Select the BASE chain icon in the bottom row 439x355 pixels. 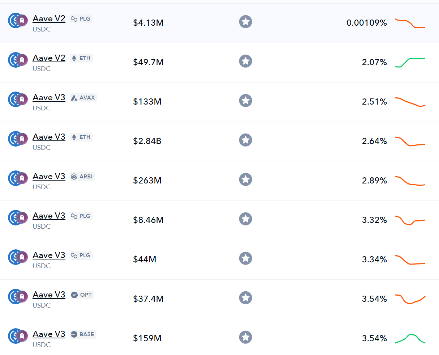[83, 334]
